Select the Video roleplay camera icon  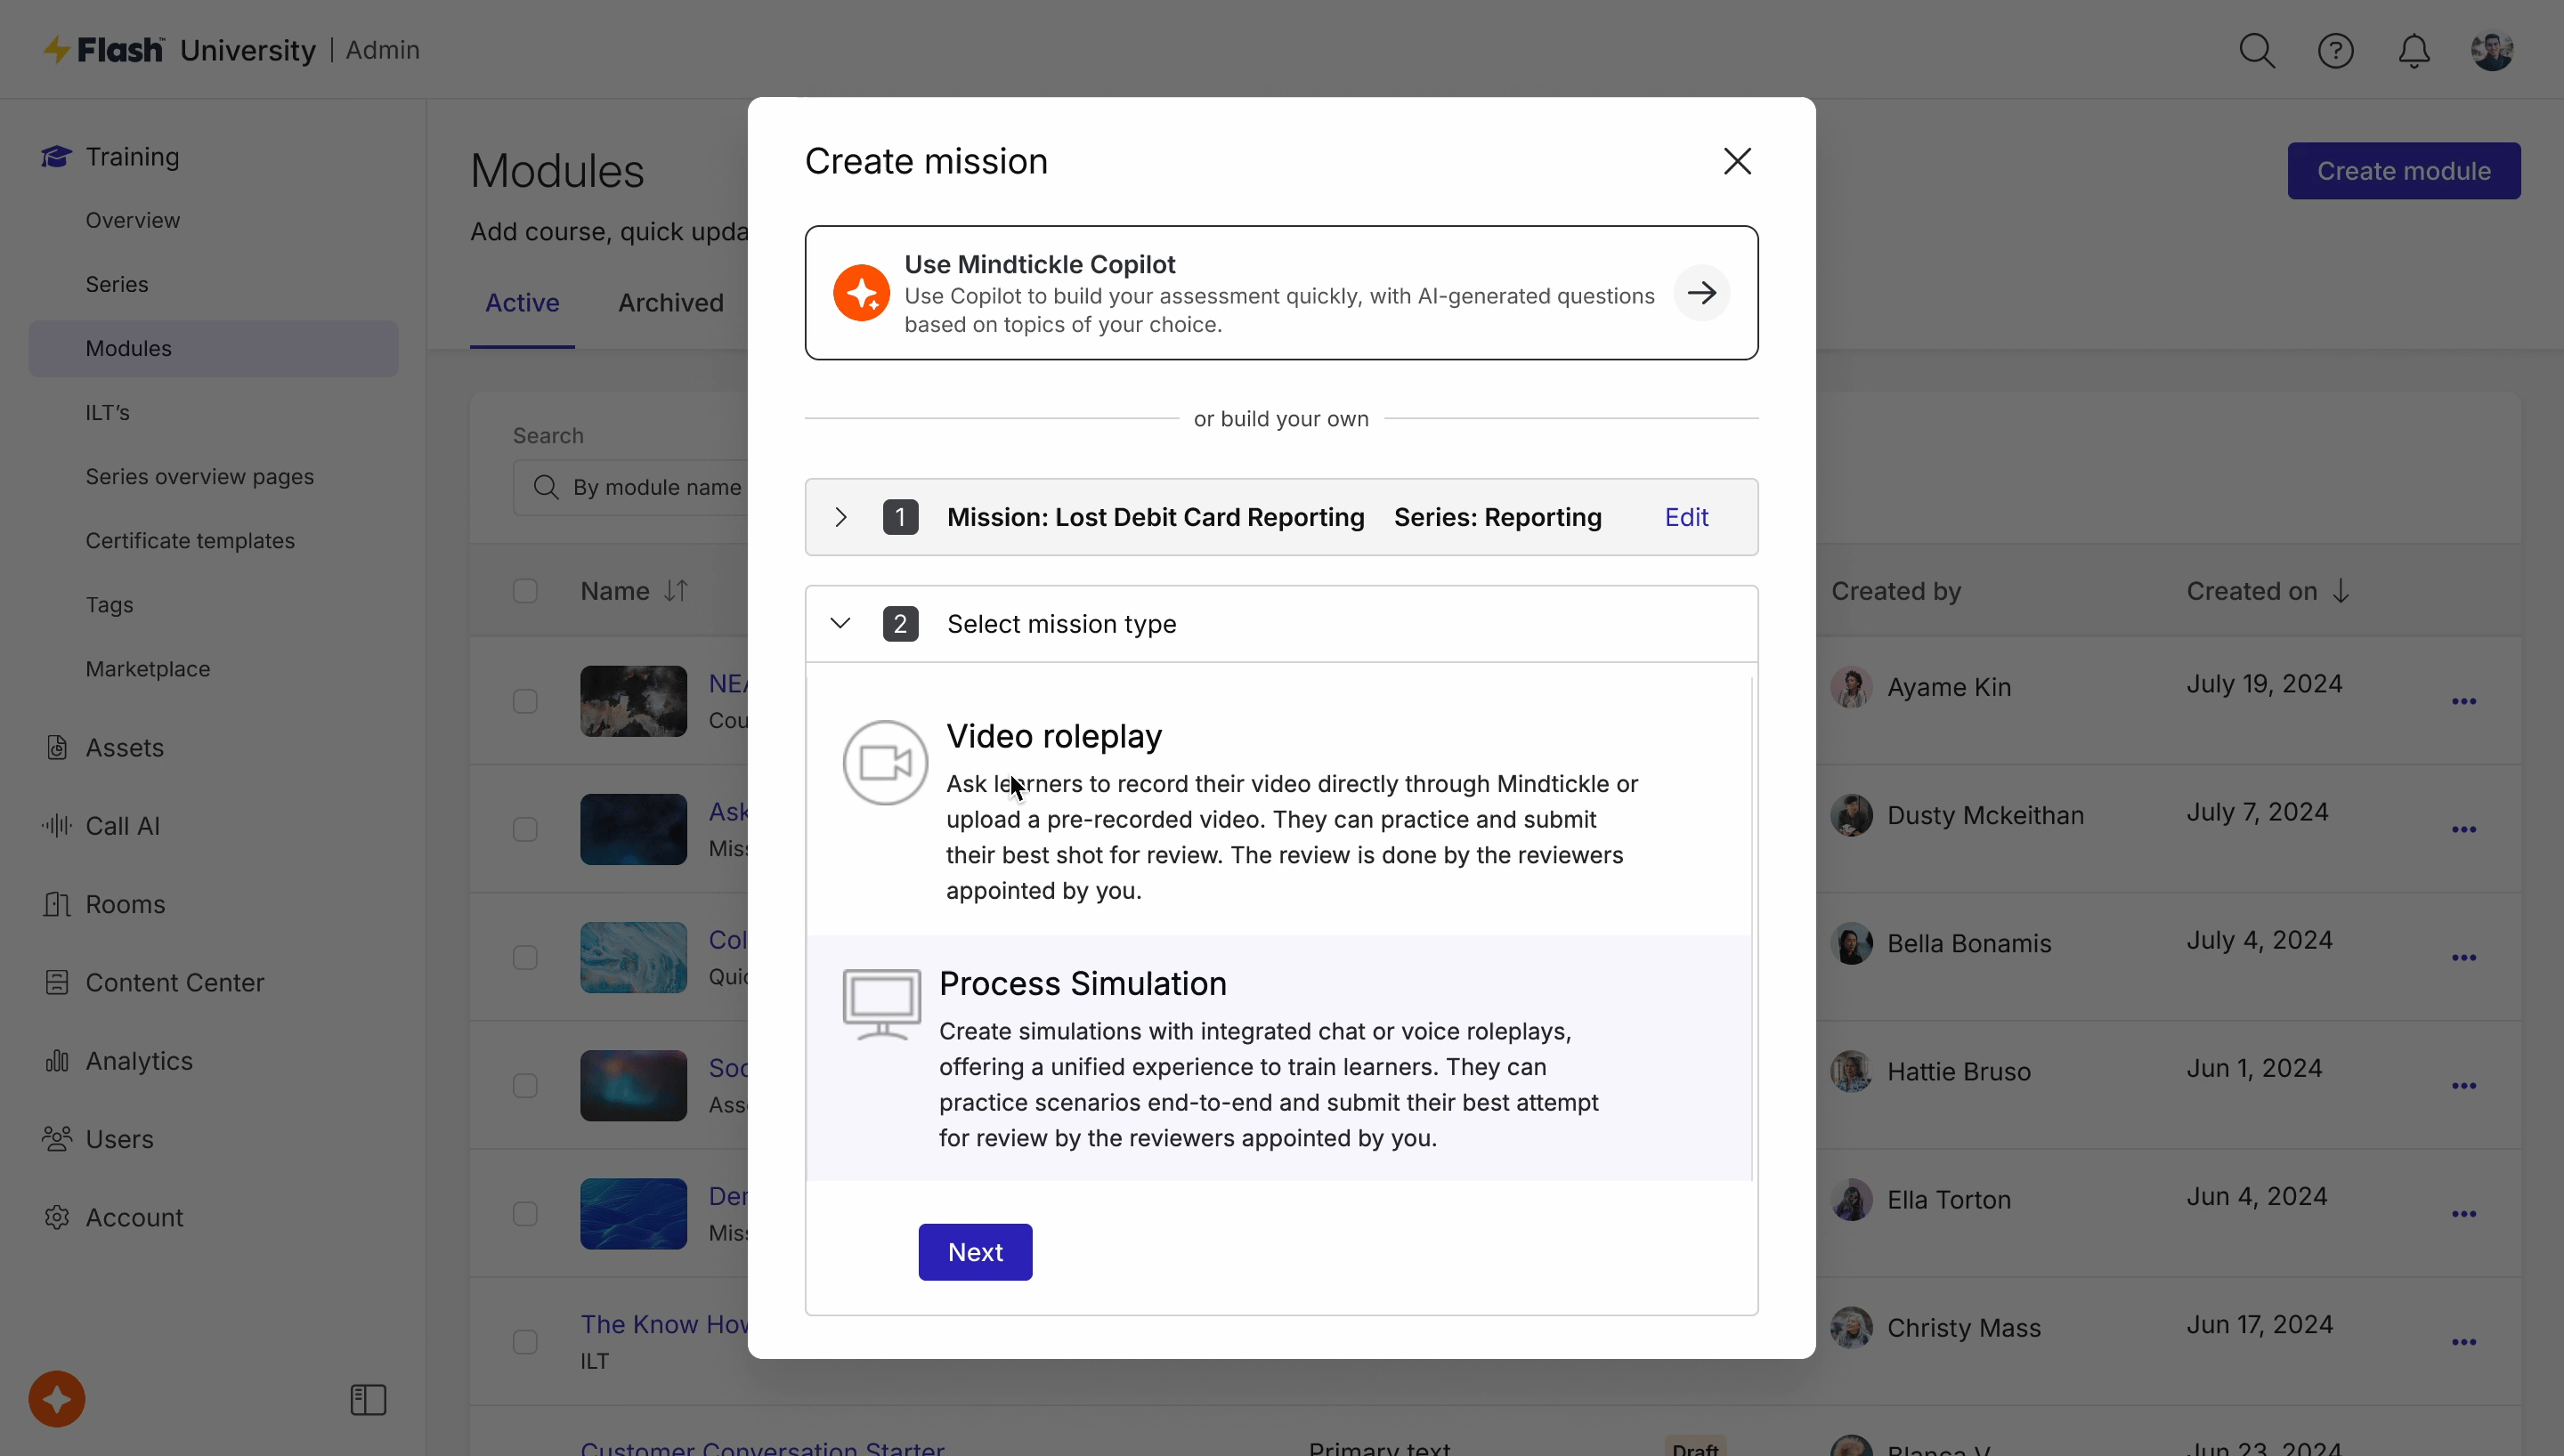point(884,763)
